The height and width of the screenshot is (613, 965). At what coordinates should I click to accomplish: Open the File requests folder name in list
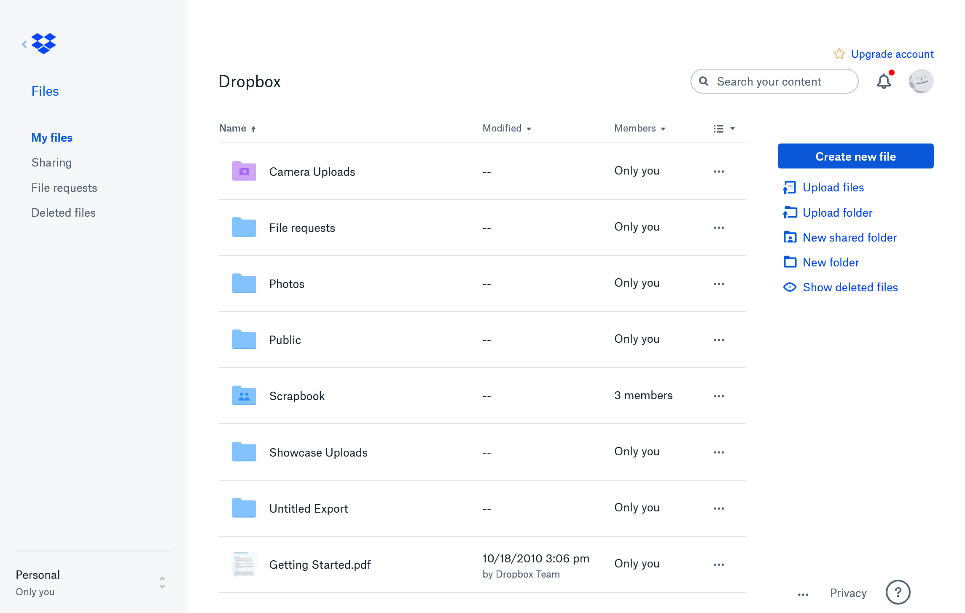[x=302, y=228]
